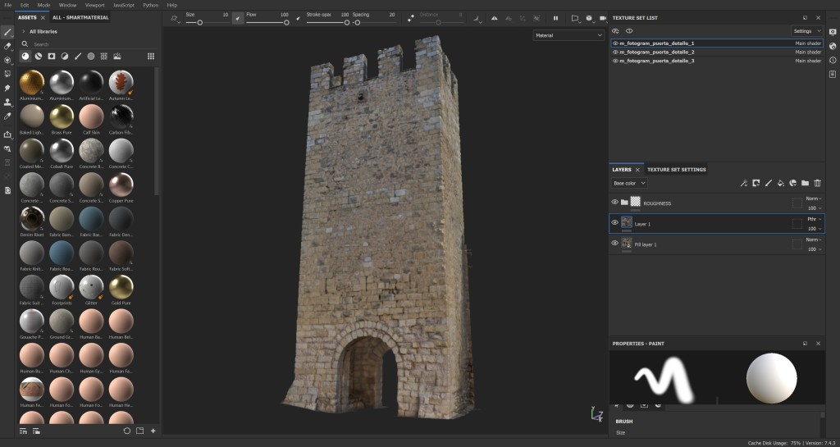The height and width of the screenshot is (447, 840).
Task: Delete the selected layer with trash icon
Action: [x=817, y=183]
